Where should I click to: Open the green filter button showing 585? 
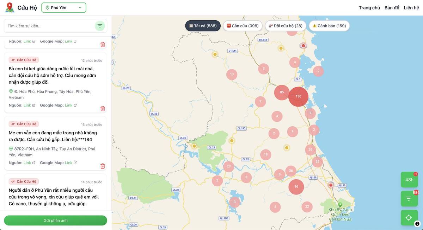point(409,198)
